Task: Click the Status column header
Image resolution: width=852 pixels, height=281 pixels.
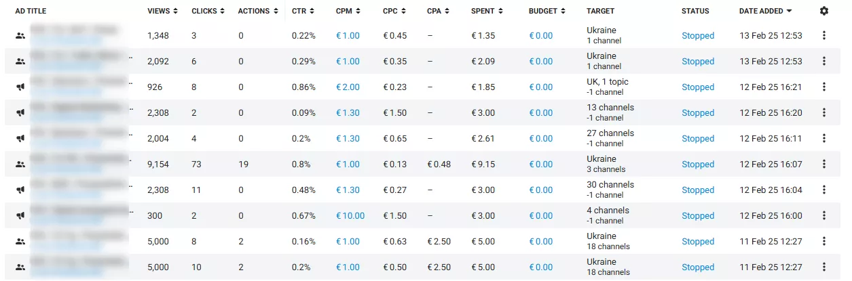Action: pyautogui.click(x=695, y=11)
